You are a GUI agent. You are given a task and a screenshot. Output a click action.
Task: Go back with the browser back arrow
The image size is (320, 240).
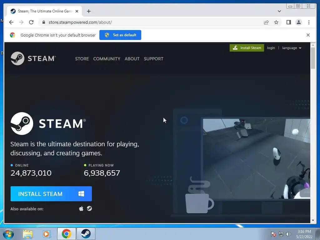click(11, 22)
